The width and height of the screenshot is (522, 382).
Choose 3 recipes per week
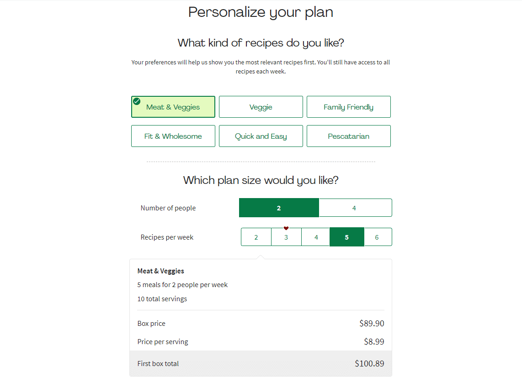coord(286,237)
